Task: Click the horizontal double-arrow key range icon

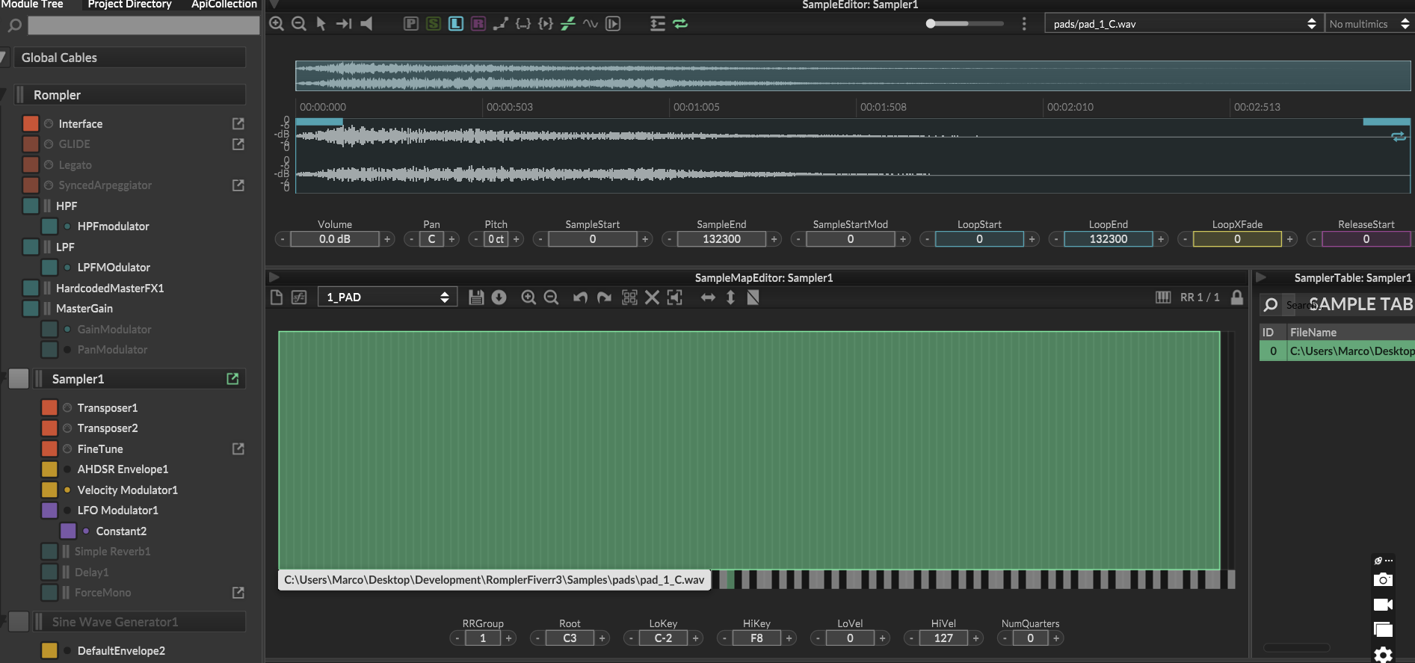Action: point(708,297)
